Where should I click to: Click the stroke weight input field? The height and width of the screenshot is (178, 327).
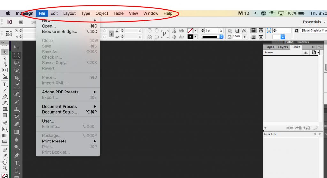point(211,31)
